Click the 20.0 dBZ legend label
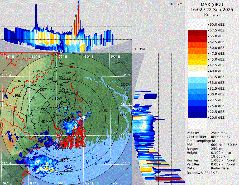Screen dimensions: 239x185 point(217,117)
